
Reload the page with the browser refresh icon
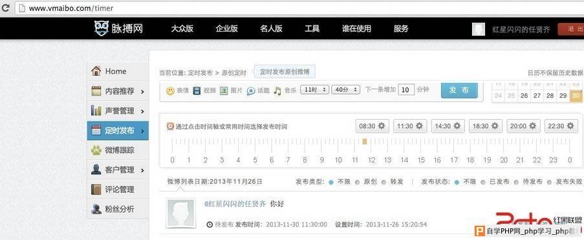[x=6, y=8]
